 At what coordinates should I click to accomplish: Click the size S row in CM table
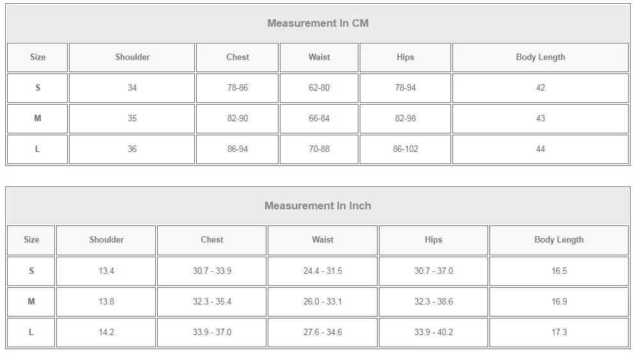tap(318, 87)
